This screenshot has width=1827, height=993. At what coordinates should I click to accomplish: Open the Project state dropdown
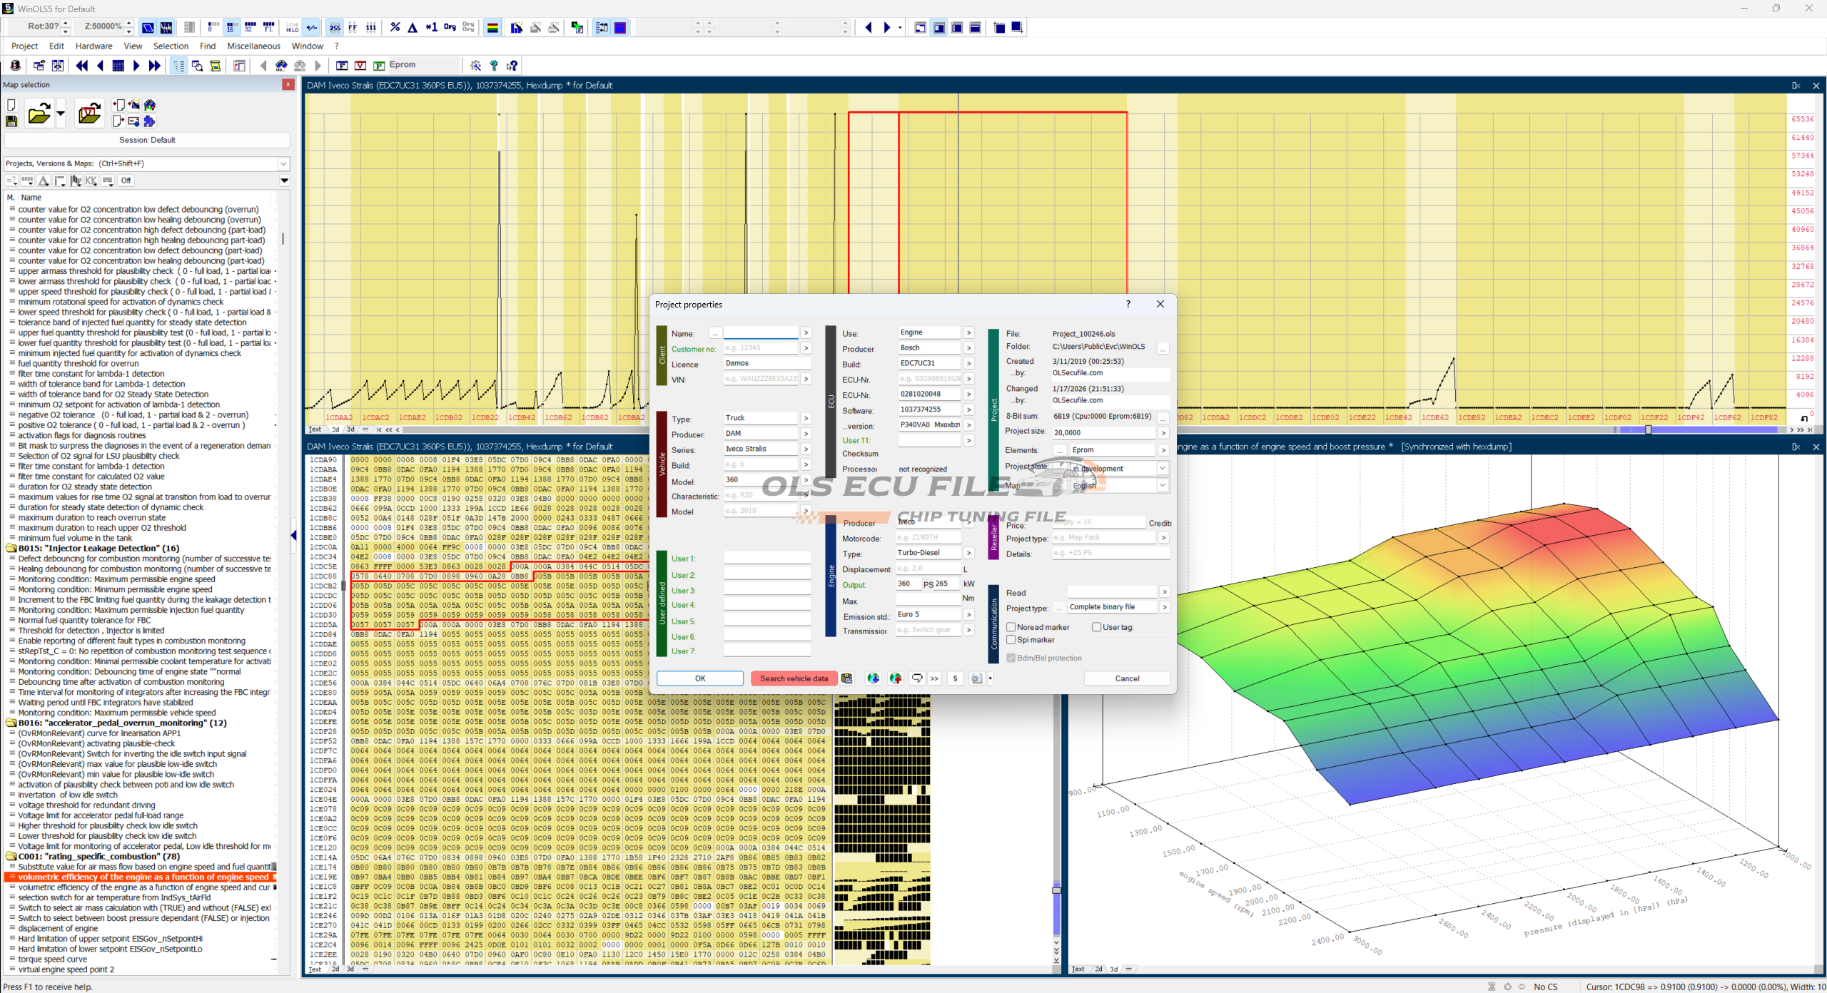[x=1163, y=469]
